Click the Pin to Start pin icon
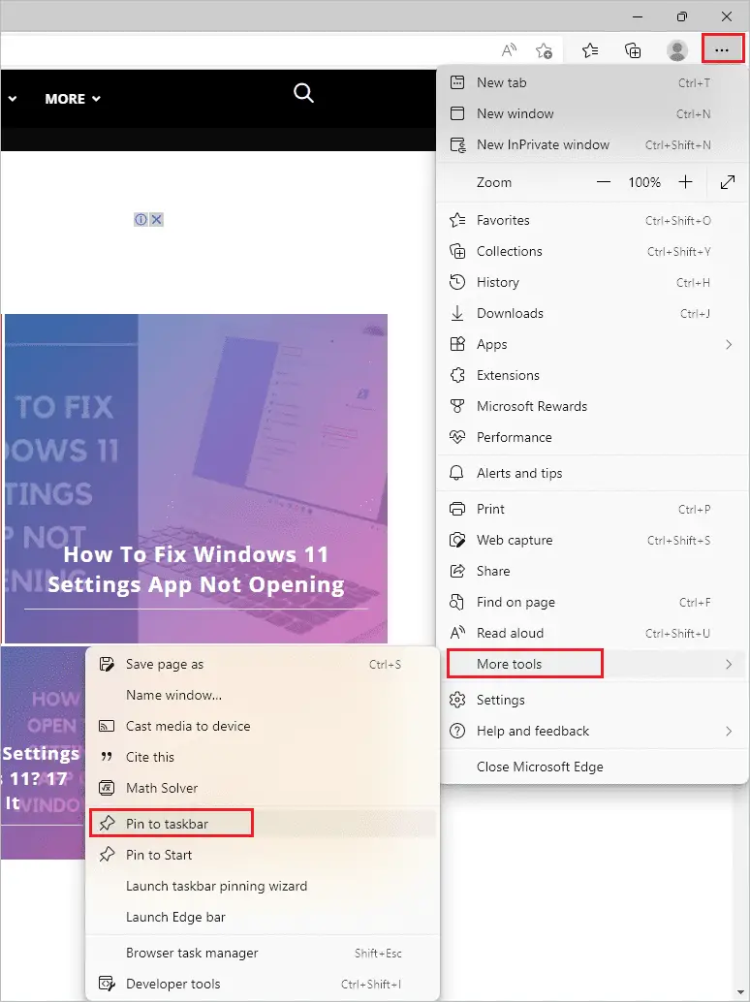The image size is (750, 1002). pos(107,855)
